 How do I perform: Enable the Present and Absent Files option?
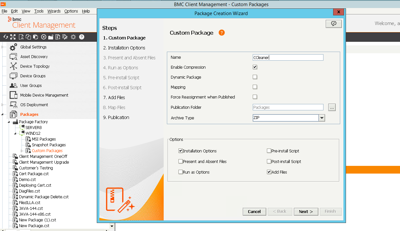coord(181,161)
